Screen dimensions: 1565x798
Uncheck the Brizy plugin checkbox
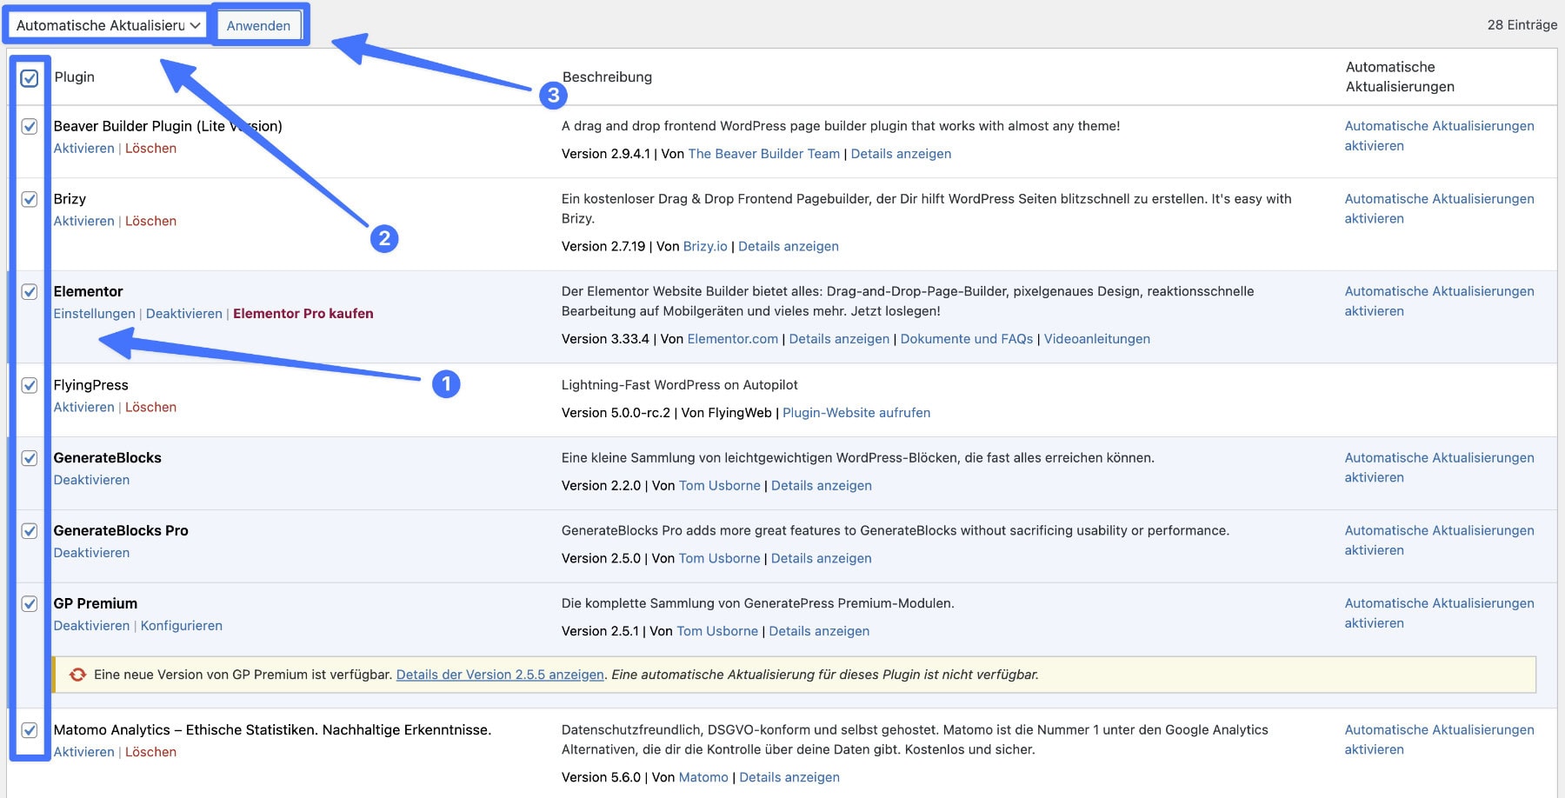click(29, 198)
